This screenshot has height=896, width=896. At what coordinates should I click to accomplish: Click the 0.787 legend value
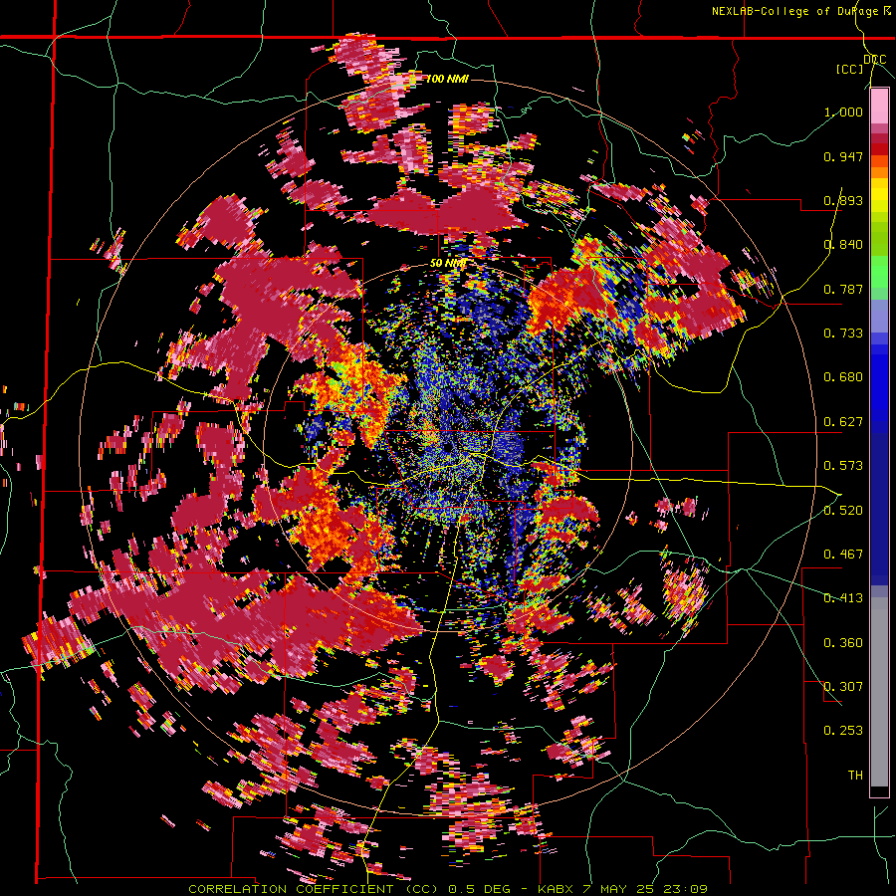pyautogui.click(x=843, y=289)
